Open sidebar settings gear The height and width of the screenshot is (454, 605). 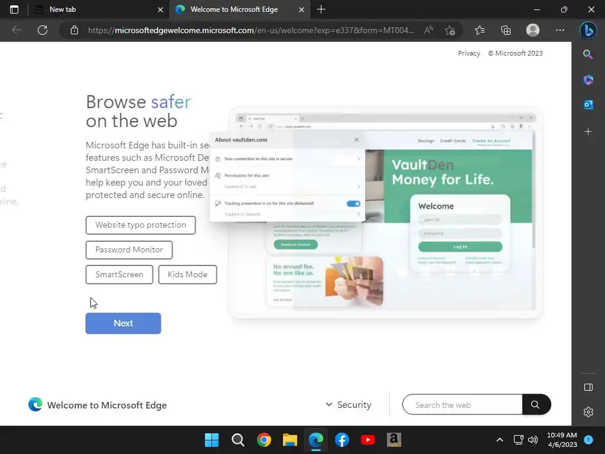[588, 412]
